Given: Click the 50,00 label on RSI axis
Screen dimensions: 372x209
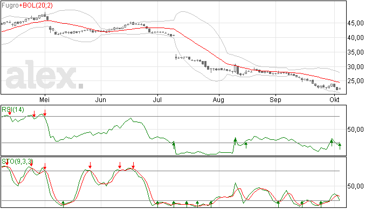Looking at the screenshot, I should pyautogui.click(x=355, y=130).
